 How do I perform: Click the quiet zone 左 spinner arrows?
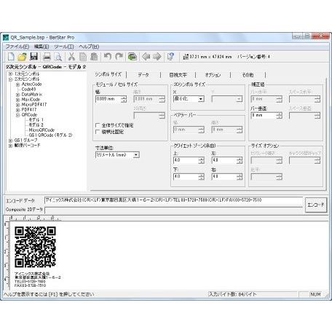pos(240,160)
